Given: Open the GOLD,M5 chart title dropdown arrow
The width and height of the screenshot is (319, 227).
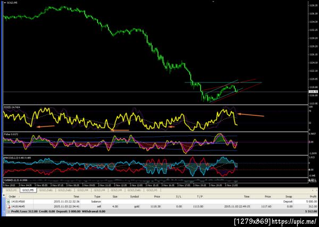Looking at the screenshot, I should point(5,3).
